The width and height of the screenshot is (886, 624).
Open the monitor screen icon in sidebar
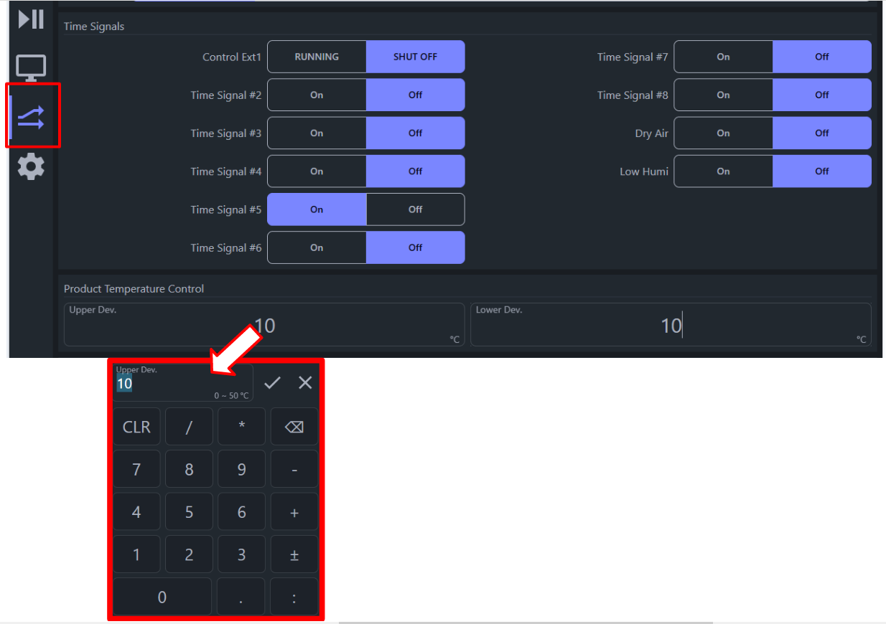[32, 68]
